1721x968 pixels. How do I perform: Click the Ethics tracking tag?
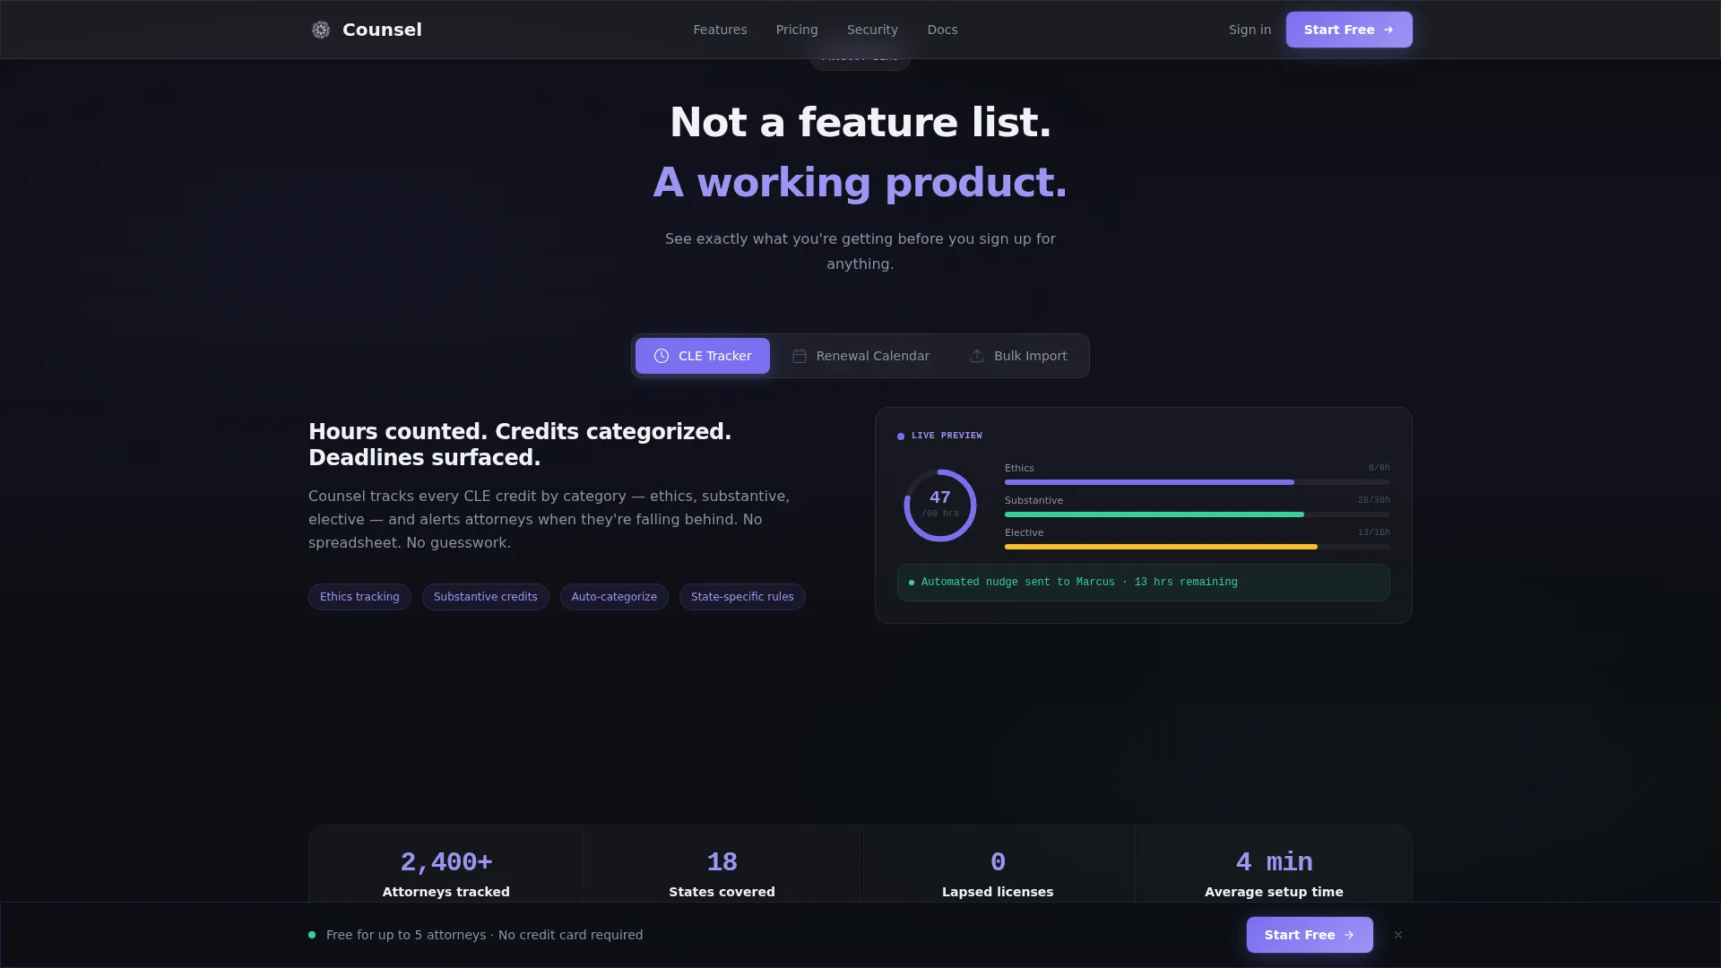359,597
